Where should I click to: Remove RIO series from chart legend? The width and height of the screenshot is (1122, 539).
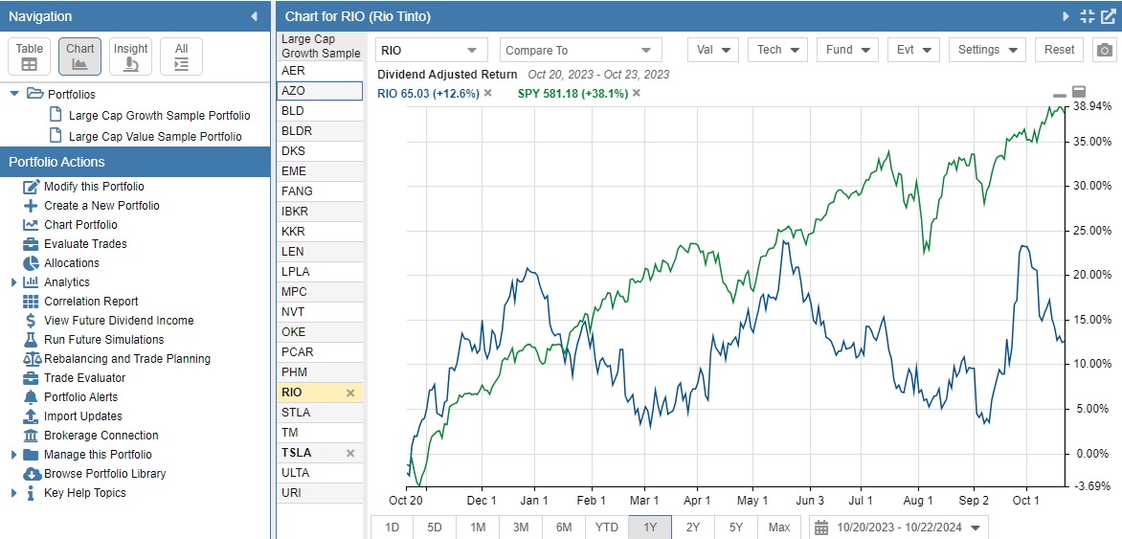click(x=487, y=93)
